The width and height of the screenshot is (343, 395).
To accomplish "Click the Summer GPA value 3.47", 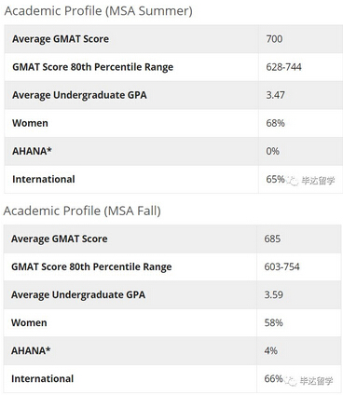I will 275,95.
